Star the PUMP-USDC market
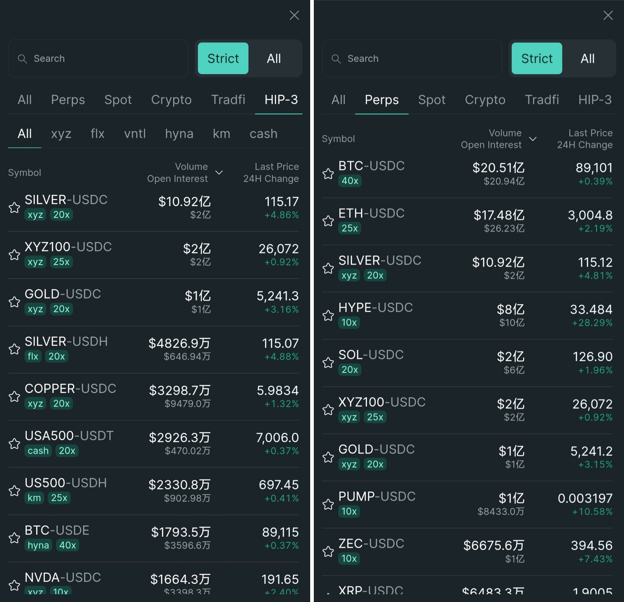Screen dimensions: 624x602 (328, 504)
